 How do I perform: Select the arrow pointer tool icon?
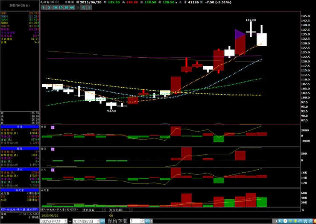click(x=280, y=221)
